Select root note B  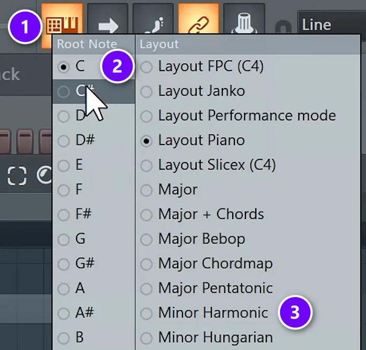click(94, 337)
